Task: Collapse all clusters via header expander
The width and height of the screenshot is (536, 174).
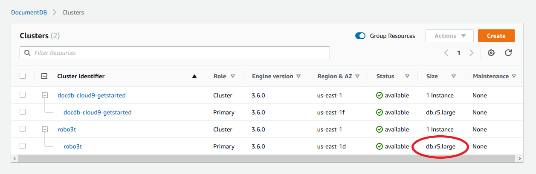Action: click(x=44, y=76)
